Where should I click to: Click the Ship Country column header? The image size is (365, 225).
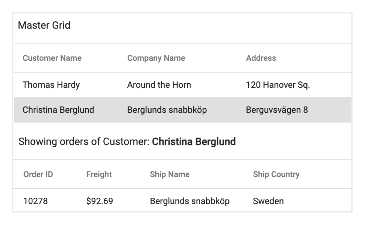[276, 174]
